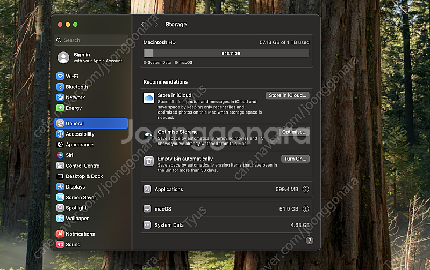430x270 pixels.
Task: Go forward using the right chevron
Action: click(156, 24)
